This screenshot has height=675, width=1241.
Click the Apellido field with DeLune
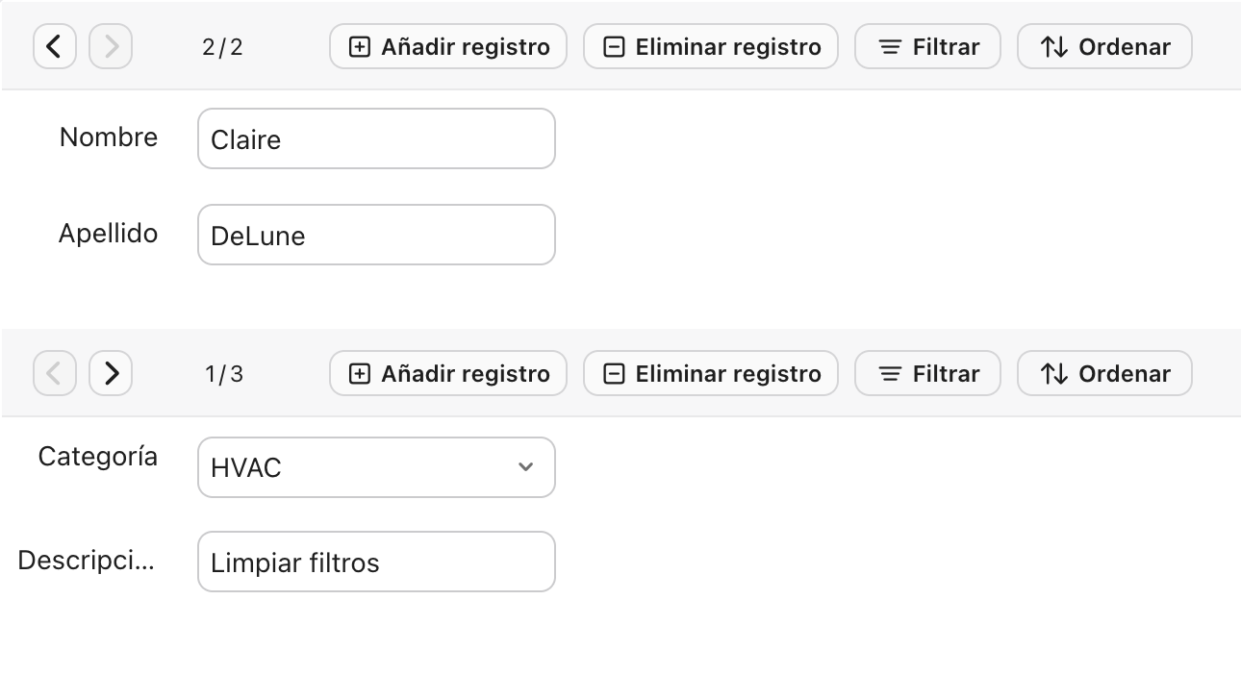tap(376, 235)
